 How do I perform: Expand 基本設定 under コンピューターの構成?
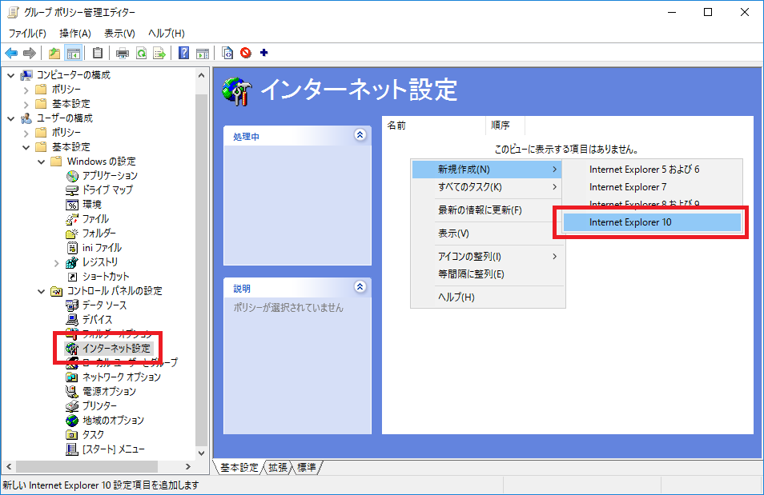point(26,104)
